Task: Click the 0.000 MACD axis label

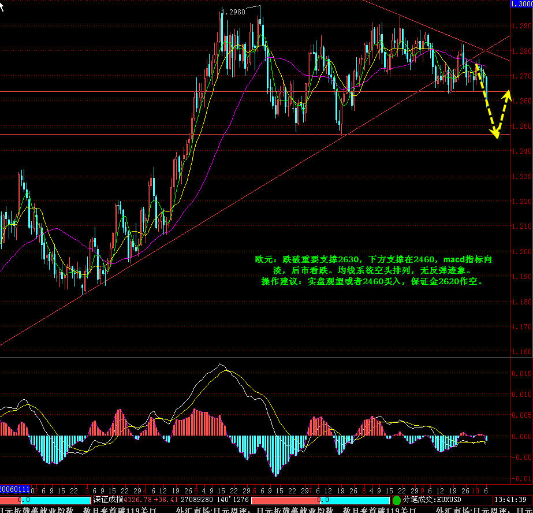Action: tap(522, 436)
